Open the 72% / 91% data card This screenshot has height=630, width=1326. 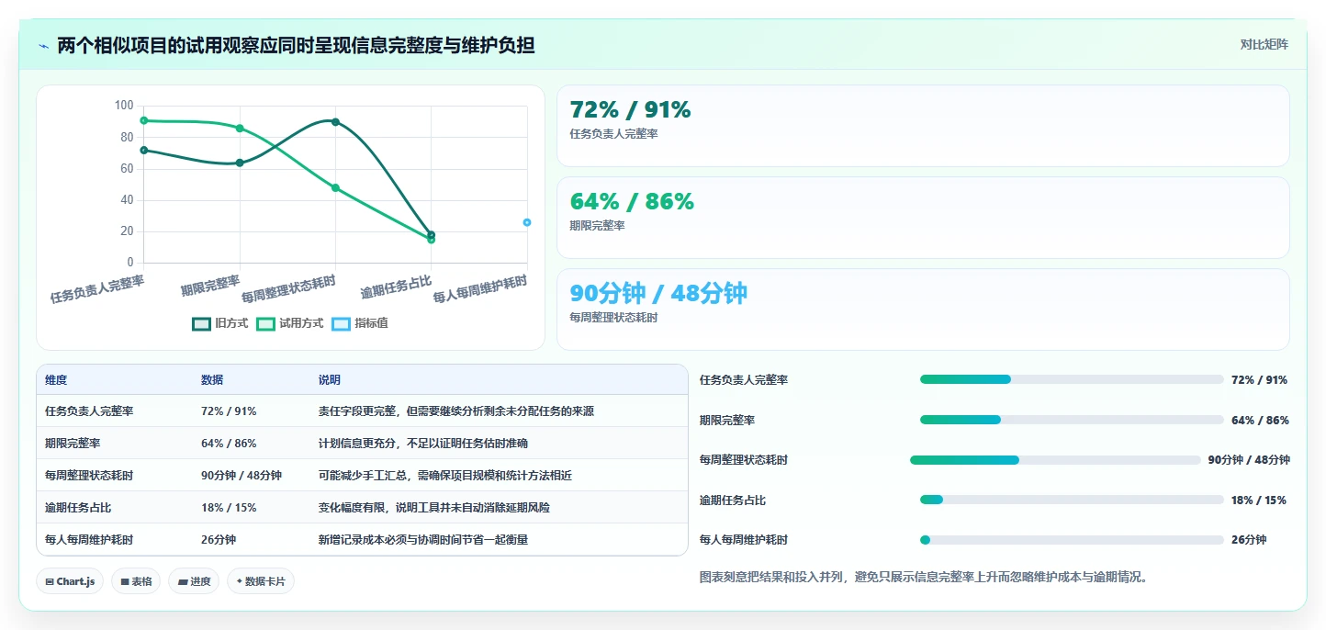[x=923, y=126]
